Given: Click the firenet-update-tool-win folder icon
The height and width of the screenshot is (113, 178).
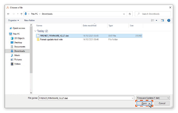Looking at the screenshot, I should pyautogui.click(x=38, y=40).
